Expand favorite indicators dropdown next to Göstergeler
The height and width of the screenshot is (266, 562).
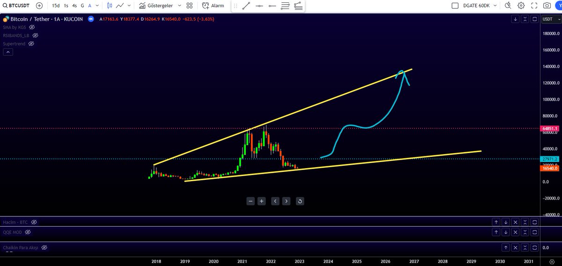click(179, 6)
